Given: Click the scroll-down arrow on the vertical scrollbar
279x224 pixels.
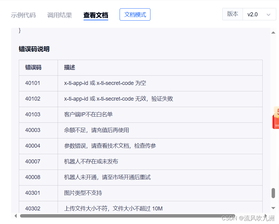Looking at the screenshot, I should 273,208.
